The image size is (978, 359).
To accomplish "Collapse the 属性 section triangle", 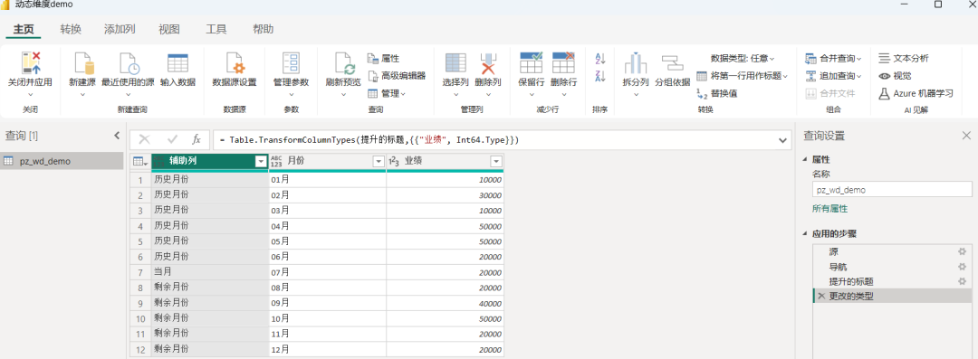I will (x=804, y=159).
